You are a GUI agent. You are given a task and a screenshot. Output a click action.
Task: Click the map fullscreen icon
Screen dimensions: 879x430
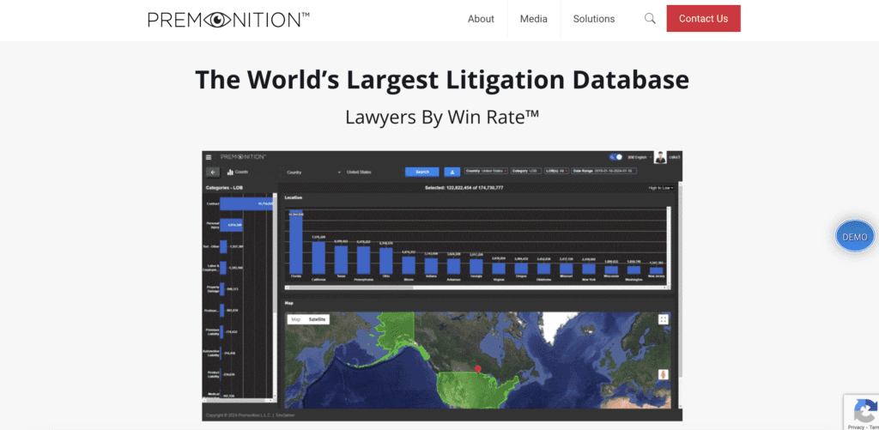pos(664,319)
